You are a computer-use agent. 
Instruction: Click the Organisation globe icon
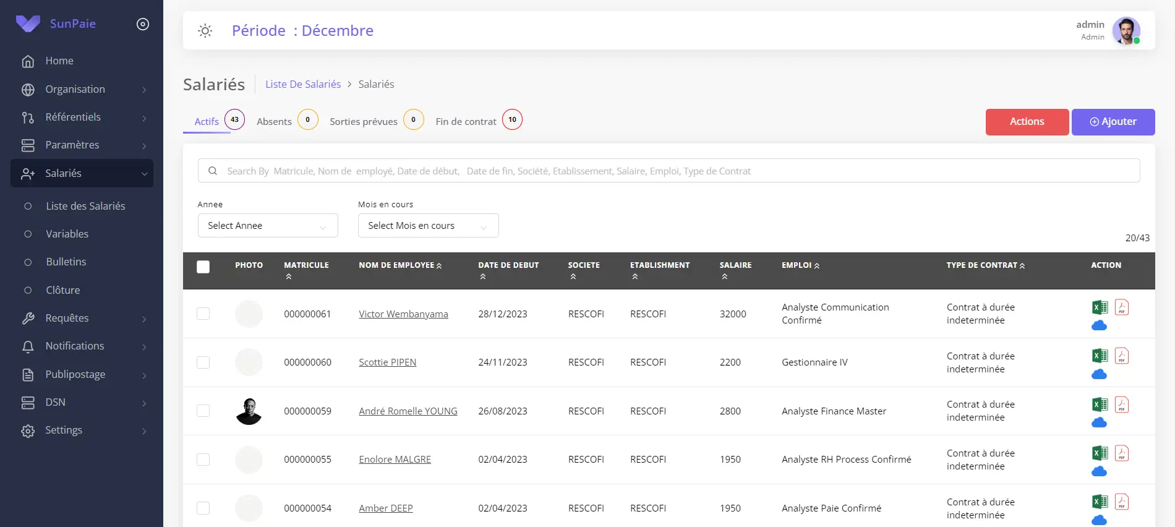pyautogui.click(x=28, y=90)
